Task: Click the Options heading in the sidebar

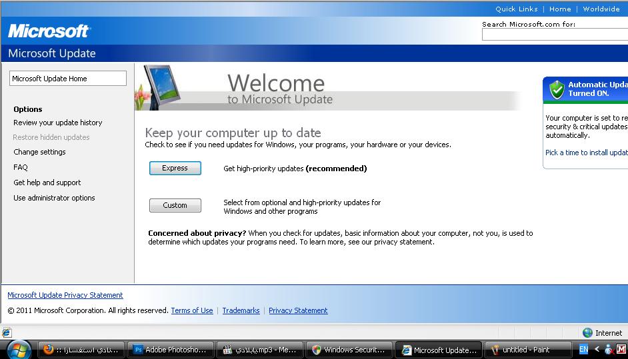Action: tap(27, 109)
